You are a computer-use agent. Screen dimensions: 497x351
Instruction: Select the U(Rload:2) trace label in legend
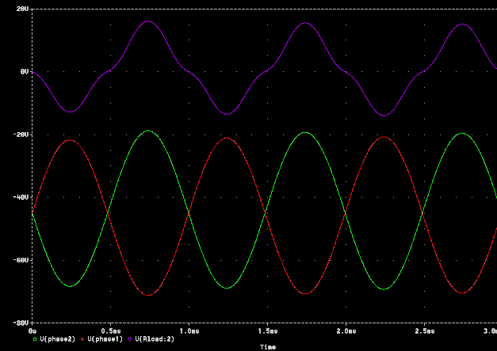tap(155, 338)
